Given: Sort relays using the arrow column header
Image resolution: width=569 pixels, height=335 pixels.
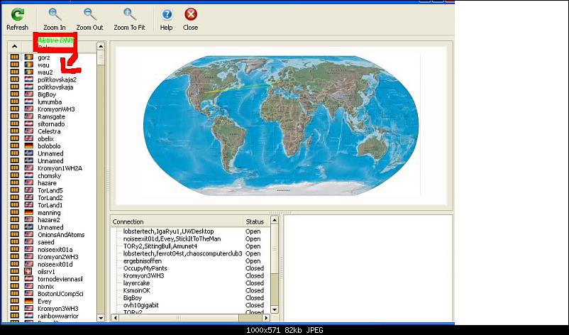Looking at the screenshot, I should tap(14, 46).
